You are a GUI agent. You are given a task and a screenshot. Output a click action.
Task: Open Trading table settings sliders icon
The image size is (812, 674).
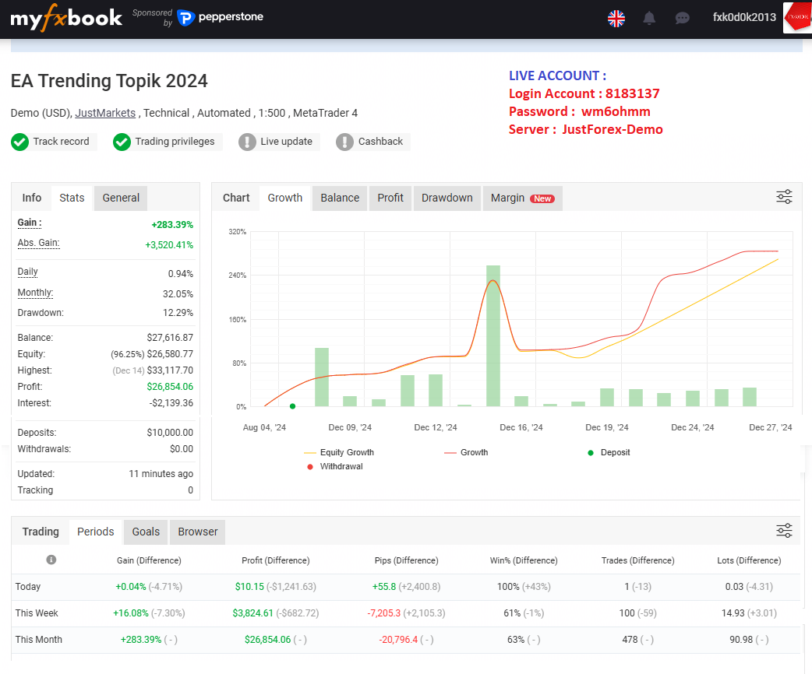tap(784, 531)
